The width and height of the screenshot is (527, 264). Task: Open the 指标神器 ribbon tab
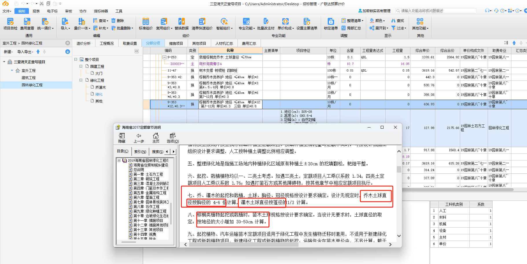point(101,11)
